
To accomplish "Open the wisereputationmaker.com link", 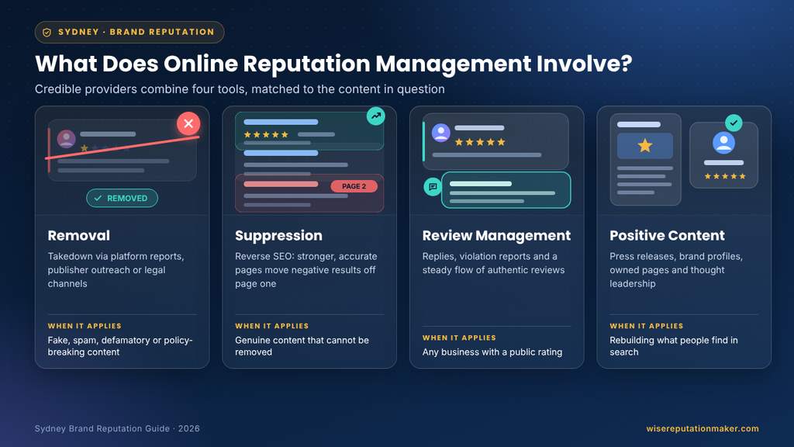I will point(703,428).
